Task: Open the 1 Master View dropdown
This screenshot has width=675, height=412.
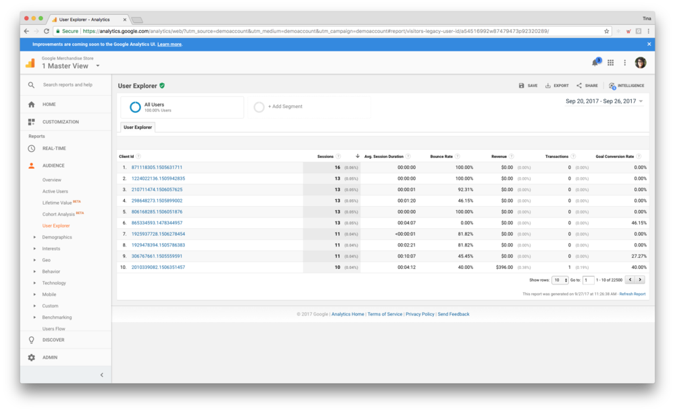Action: (x=71, y=66)
